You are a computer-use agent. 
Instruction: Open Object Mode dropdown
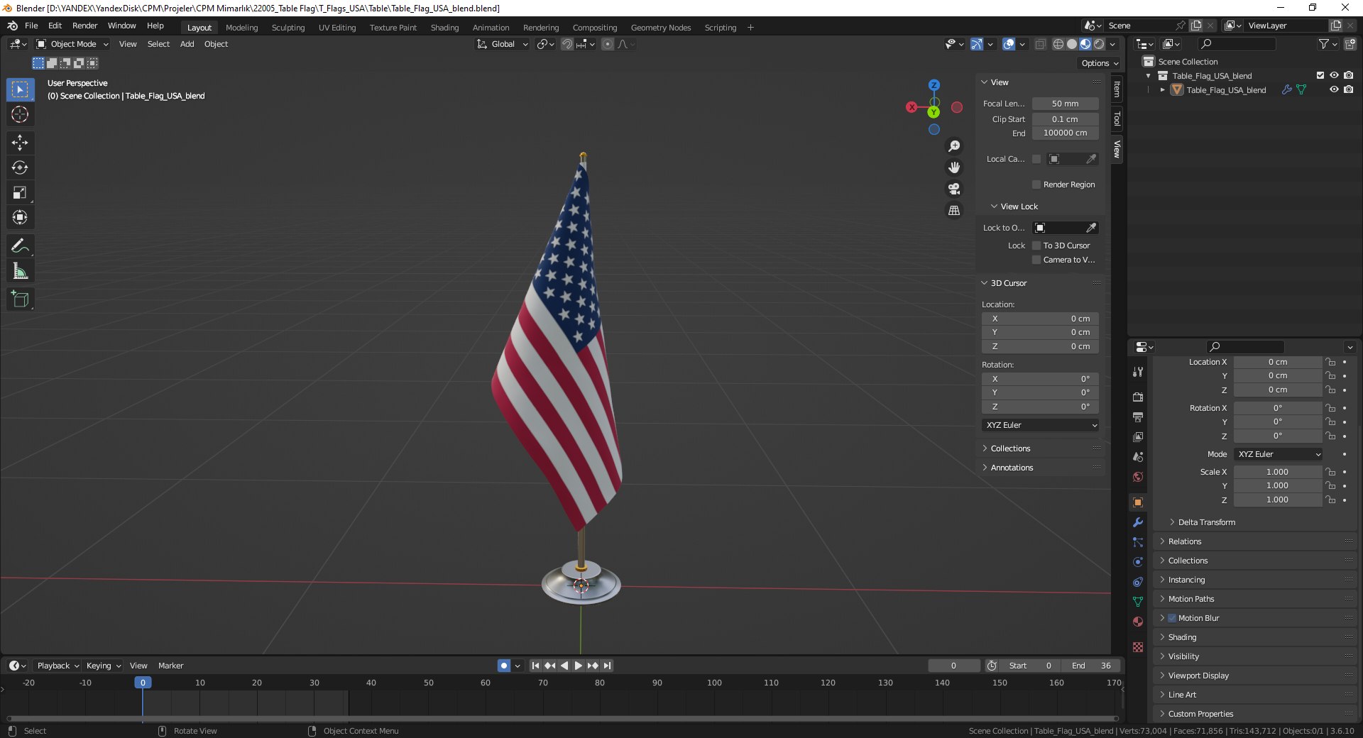click(x=73, y=44)
